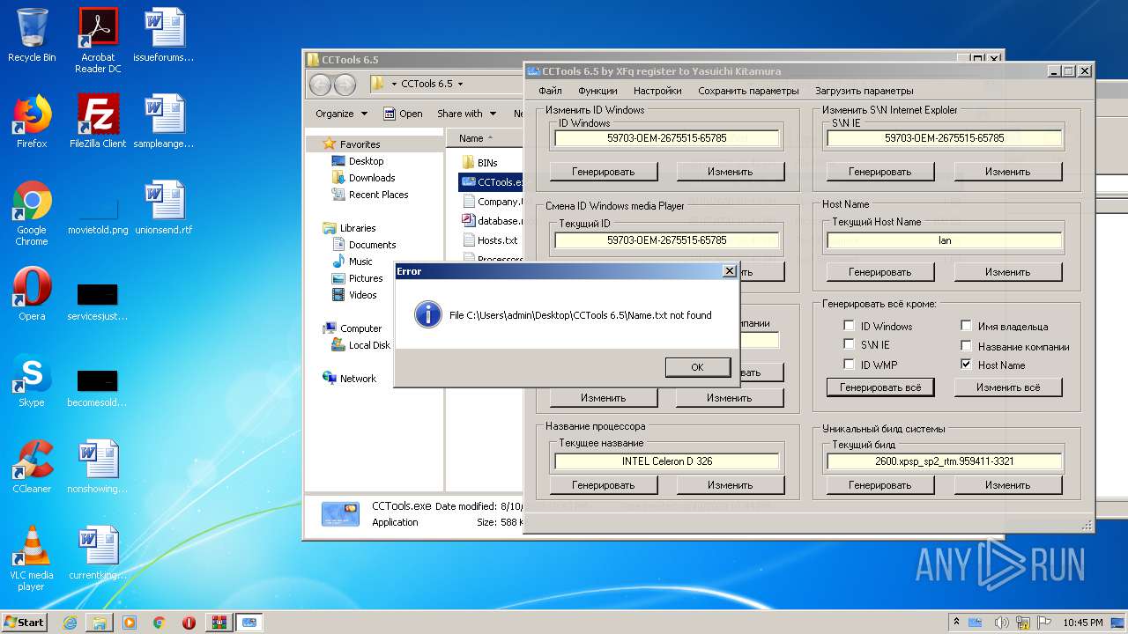Click the ID Windows value field
The width and height of the screenshot is (1128, 634).
[x=667, y=138]
